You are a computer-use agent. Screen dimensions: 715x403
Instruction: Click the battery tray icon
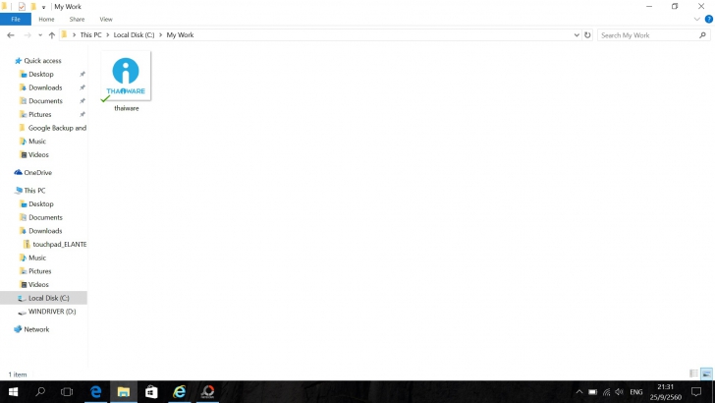(x=593, y=391)
